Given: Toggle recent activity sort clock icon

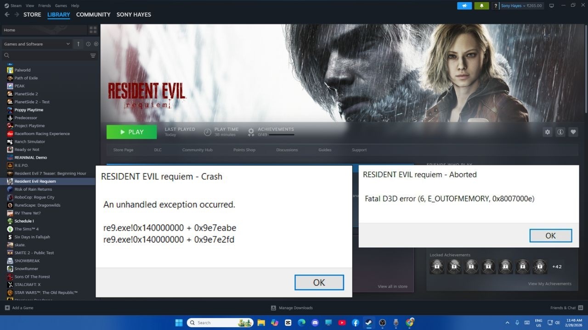Looking at the screenshot, I should [88, 44].
